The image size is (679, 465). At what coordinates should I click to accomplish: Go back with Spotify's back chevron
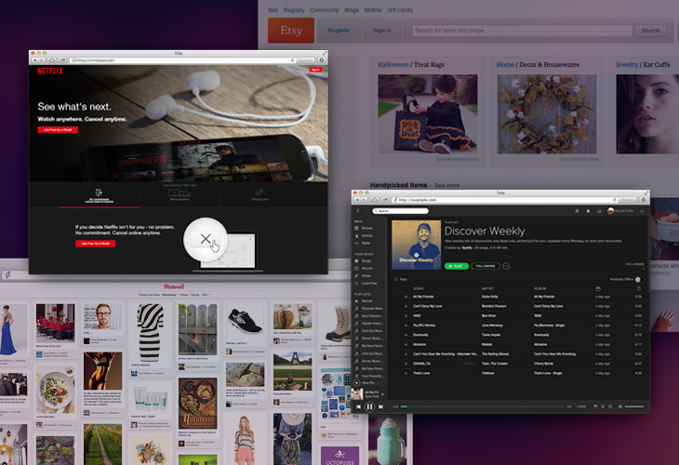pyautogui.click(x=358, y=211)
